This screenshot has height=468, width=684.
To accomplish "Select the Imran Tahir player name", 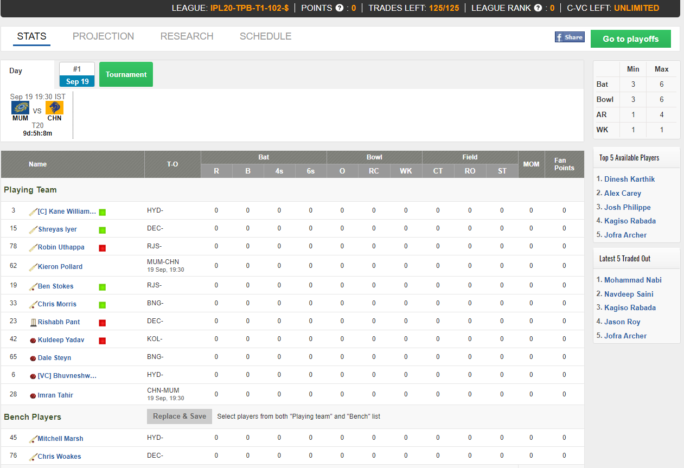I will click(56, 395).
